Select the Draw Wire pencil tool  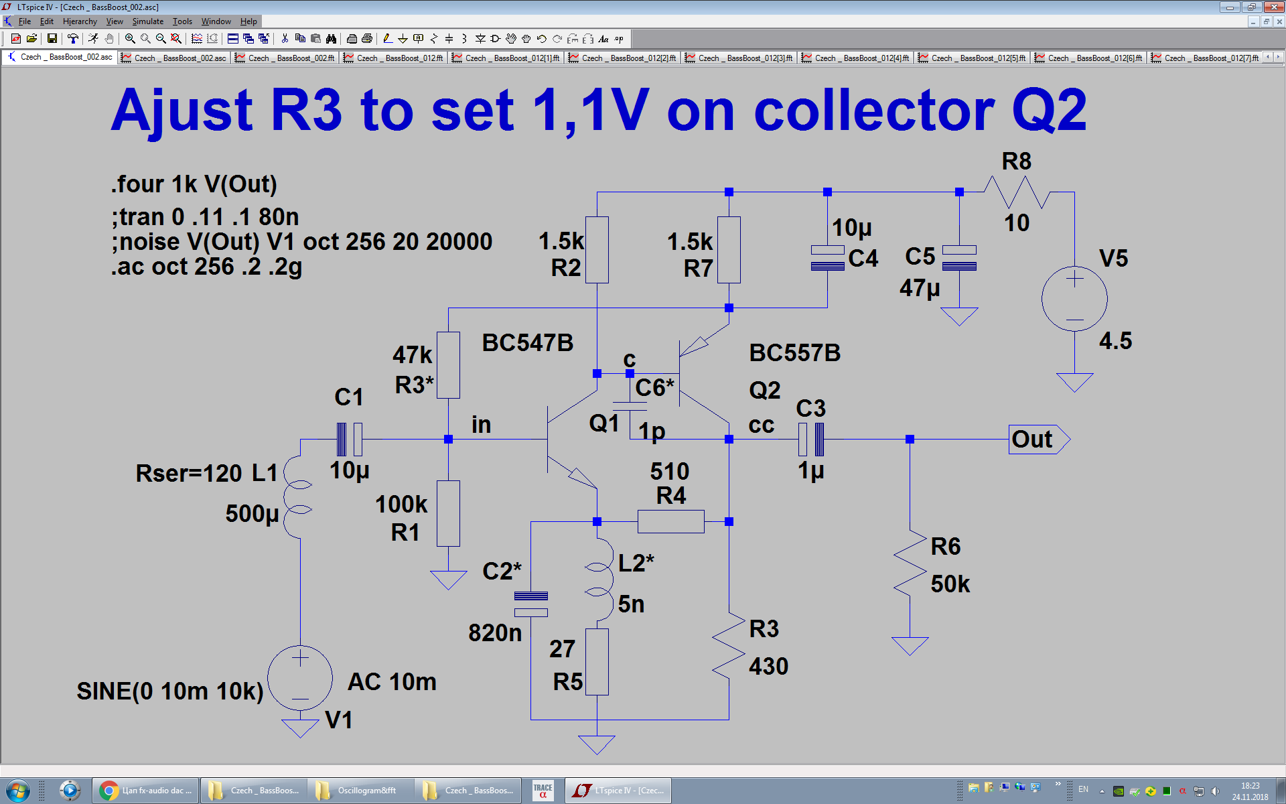click(x=387, y=39)
